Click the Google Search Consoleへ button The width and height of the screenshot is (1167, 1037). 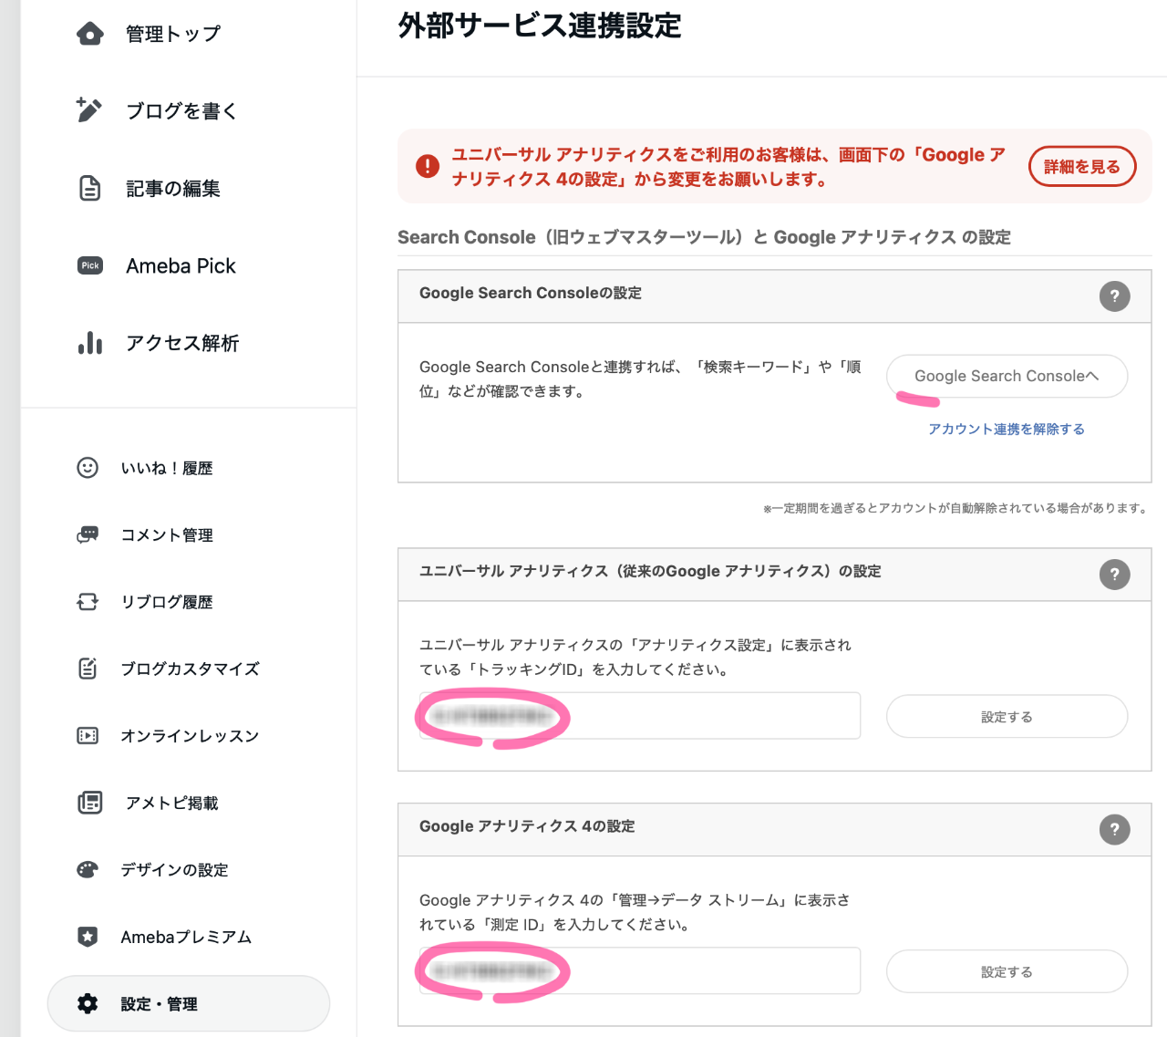pos(1007,376)
